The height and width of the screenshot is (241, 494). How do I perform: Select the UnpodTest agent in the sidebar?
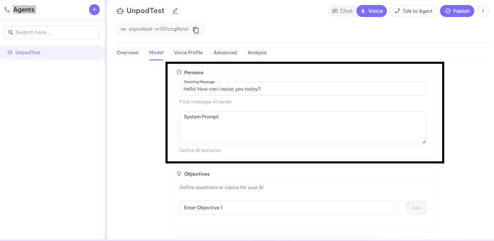tap(51, 52)
